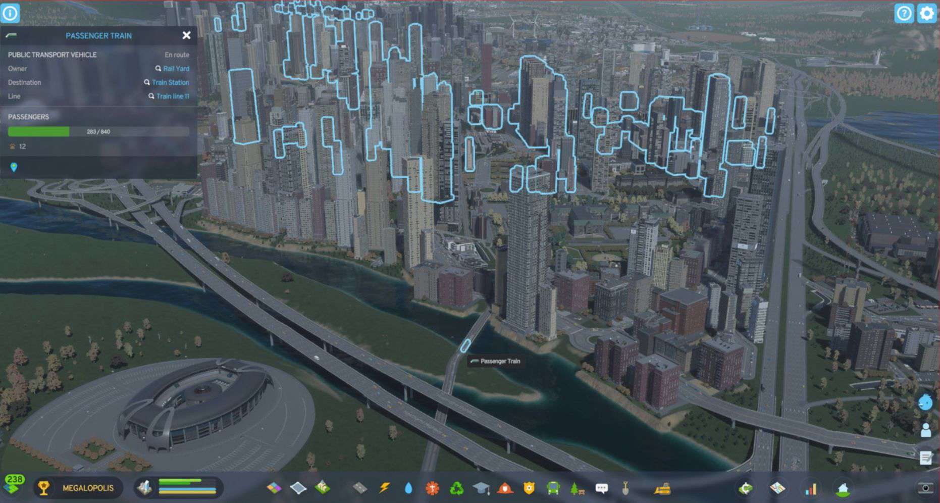Click the passengers capacity bar 283 / 840
This screenshot has height=503, width=940.
point(98,131)
